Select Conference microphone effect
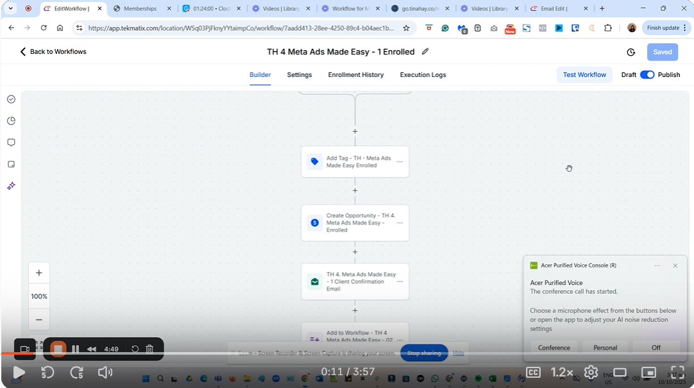The width and height of the screenshot is (694, 388). (x=554, y=348)
